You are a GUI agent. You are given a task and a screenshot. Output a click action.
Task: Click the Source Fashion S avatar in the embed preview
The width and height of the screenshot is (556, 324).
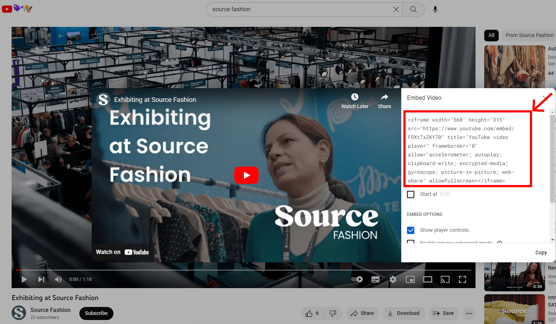(x=103, y=99)
